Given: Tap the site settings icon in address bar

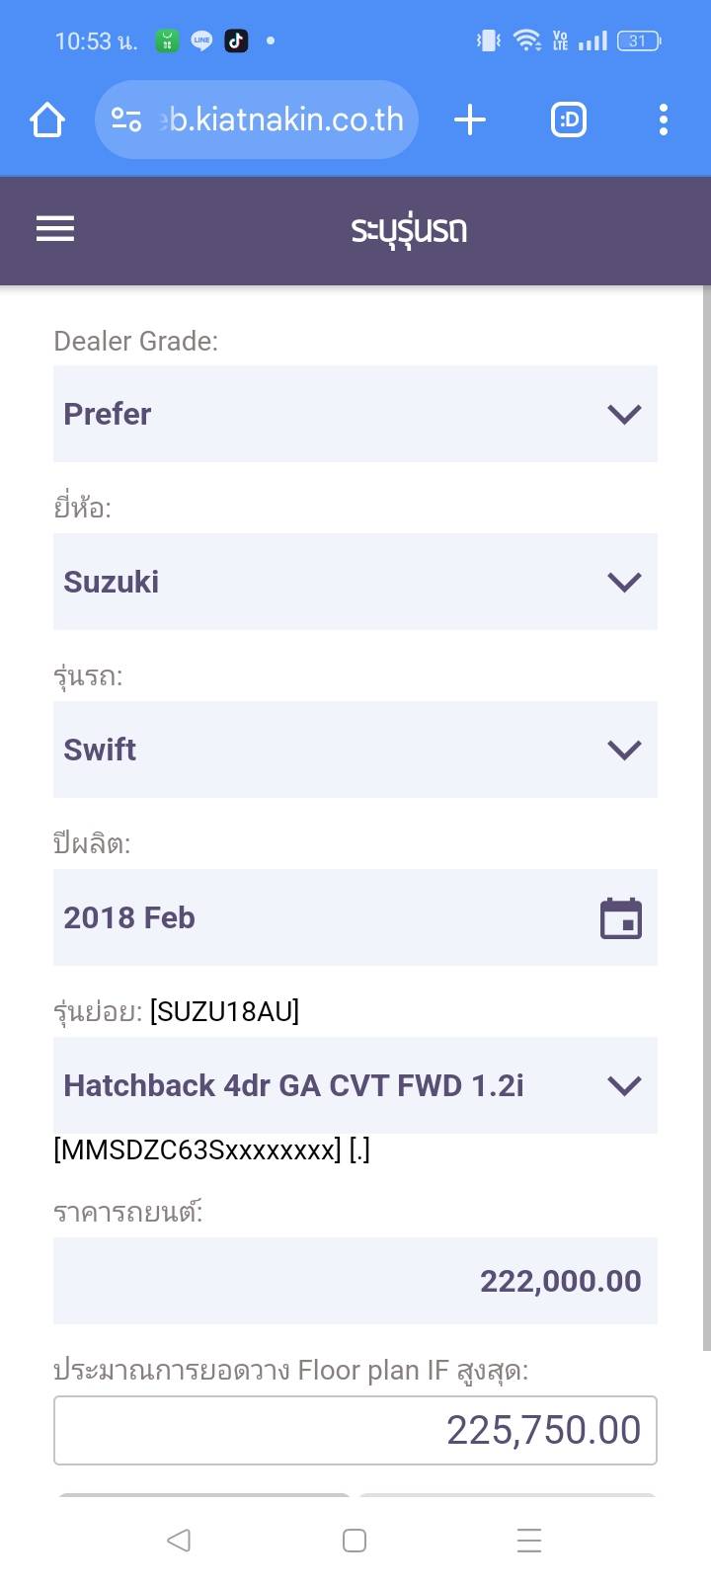Looking at the screenshot, I should (126, 120).
